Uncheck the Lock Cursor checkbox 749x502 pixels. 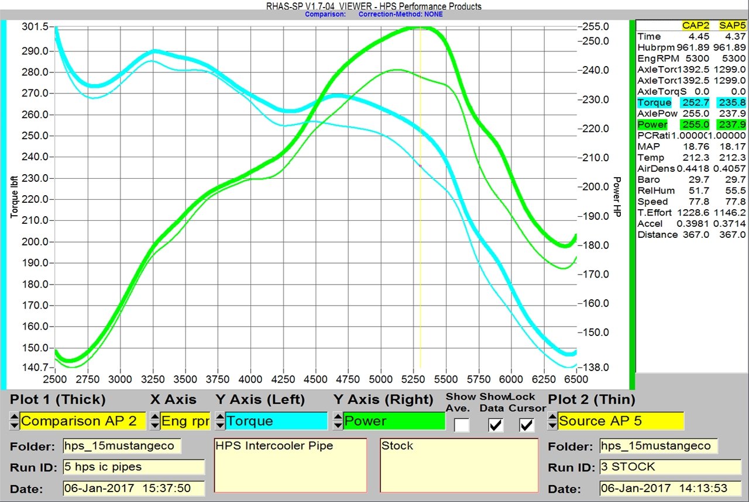click(x=527, y=425)
